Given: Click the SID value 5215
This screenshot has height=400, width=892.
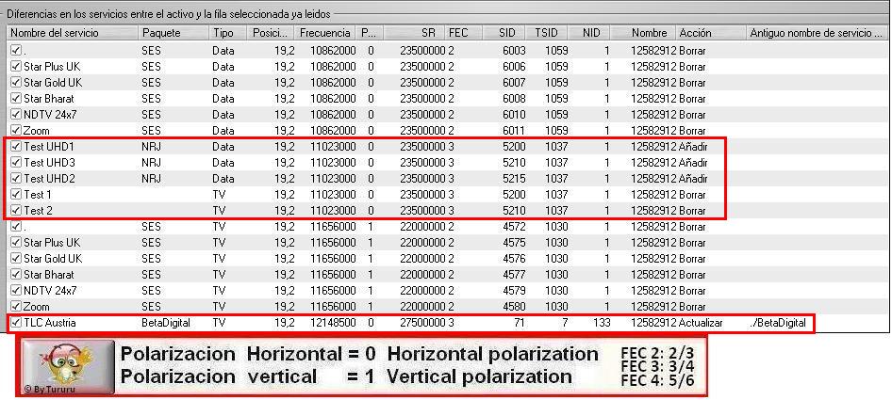Looking at the screenshot, I should pos(514,179).
